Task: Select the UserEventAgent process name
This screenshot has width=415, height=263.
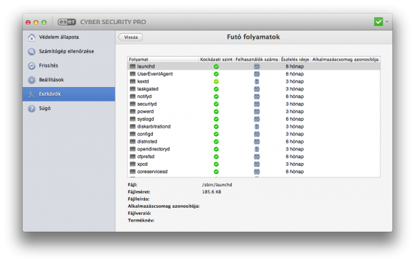Action: pos(155,74)
